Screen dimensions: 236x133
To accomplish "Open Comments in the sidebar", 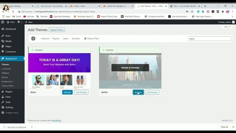I will tap(11, 52).
